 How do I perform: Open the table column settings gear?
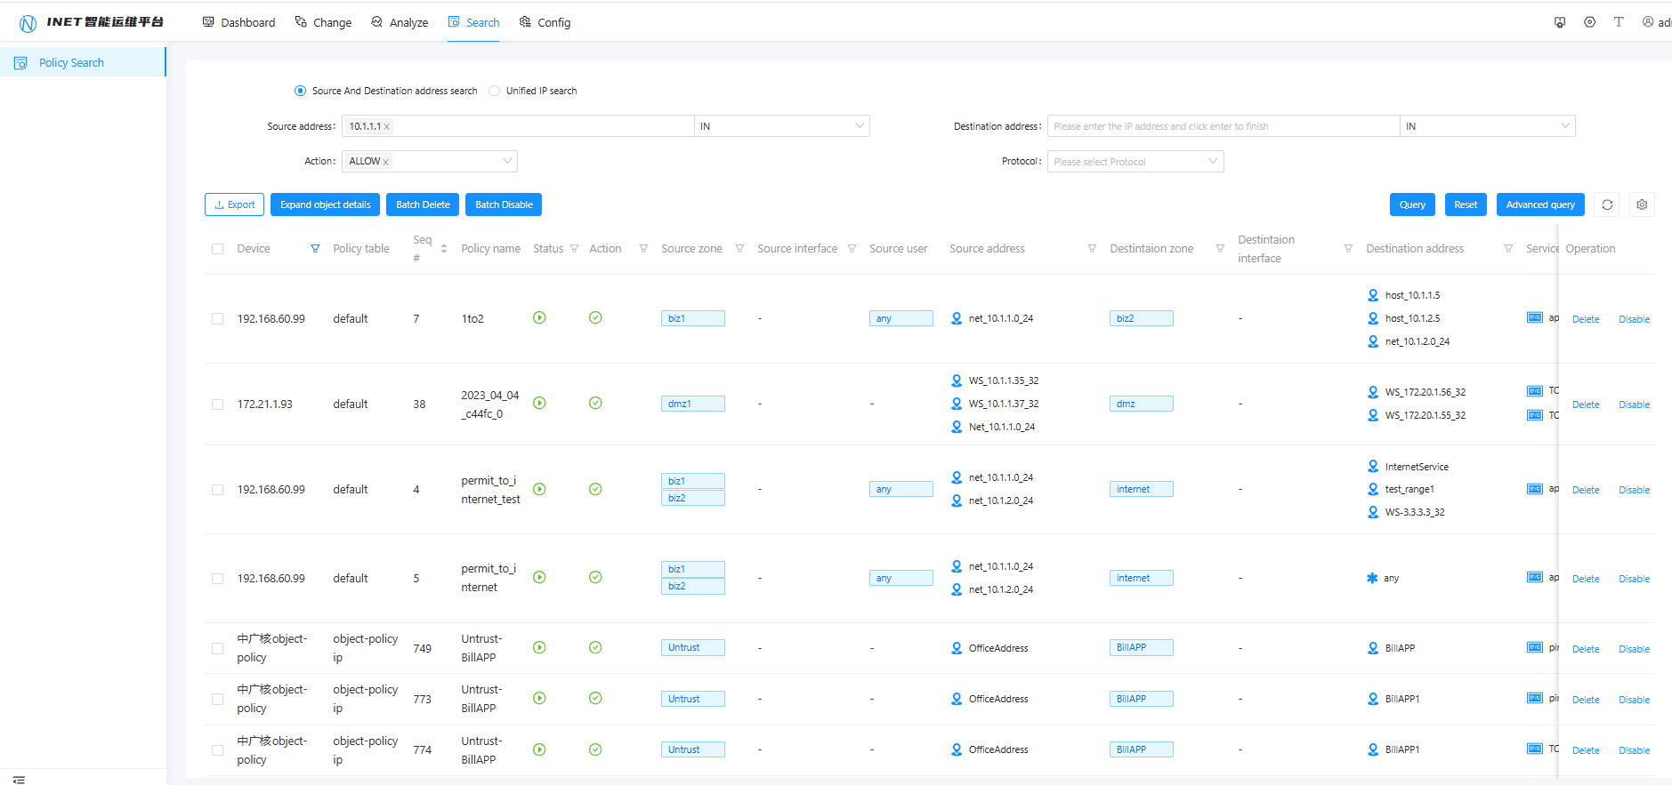click(1642, 204)
